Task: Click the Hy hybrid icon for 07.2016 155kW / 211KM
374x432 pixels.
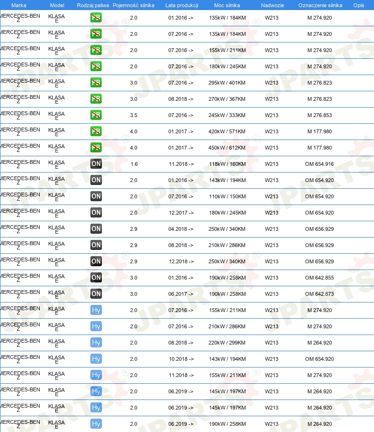Action: click(96, 310)
